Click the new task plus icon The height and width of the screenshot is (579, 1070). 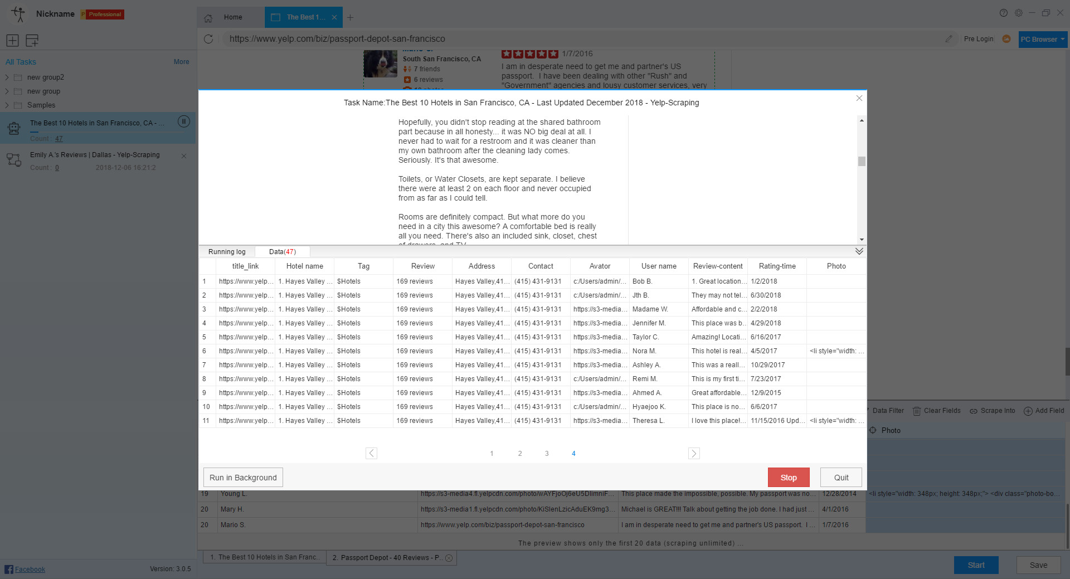pos(12,40)
